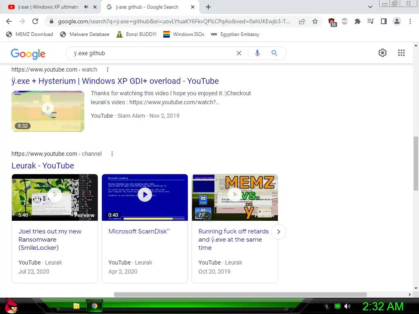Open the Microsoft ScamDisk video title
Image resolution: width=419 pixels, height=314 pixels.
[139, 231]
